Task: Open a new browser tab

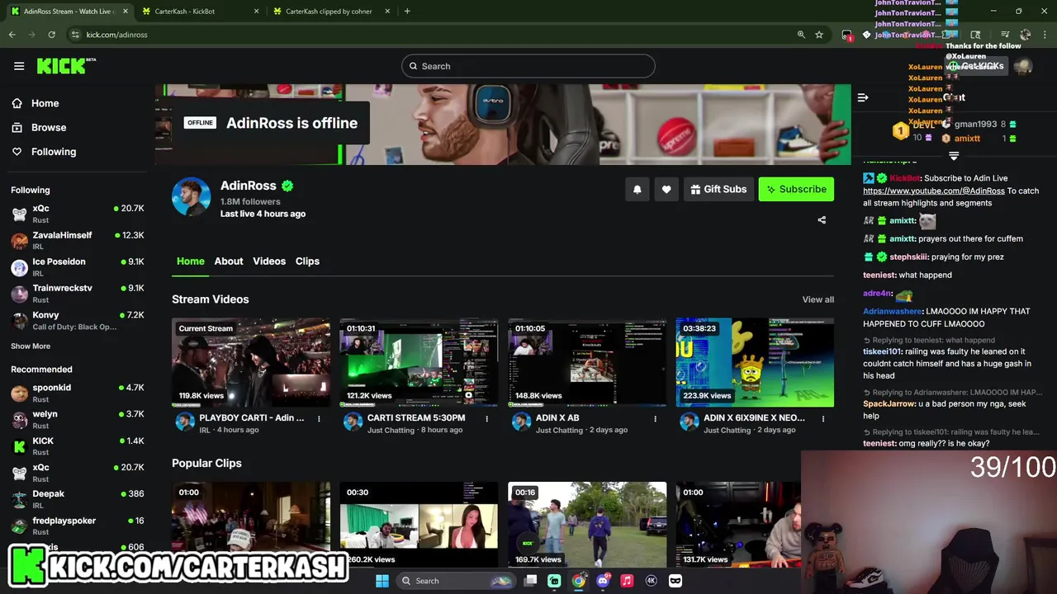Action: [407, 12]
